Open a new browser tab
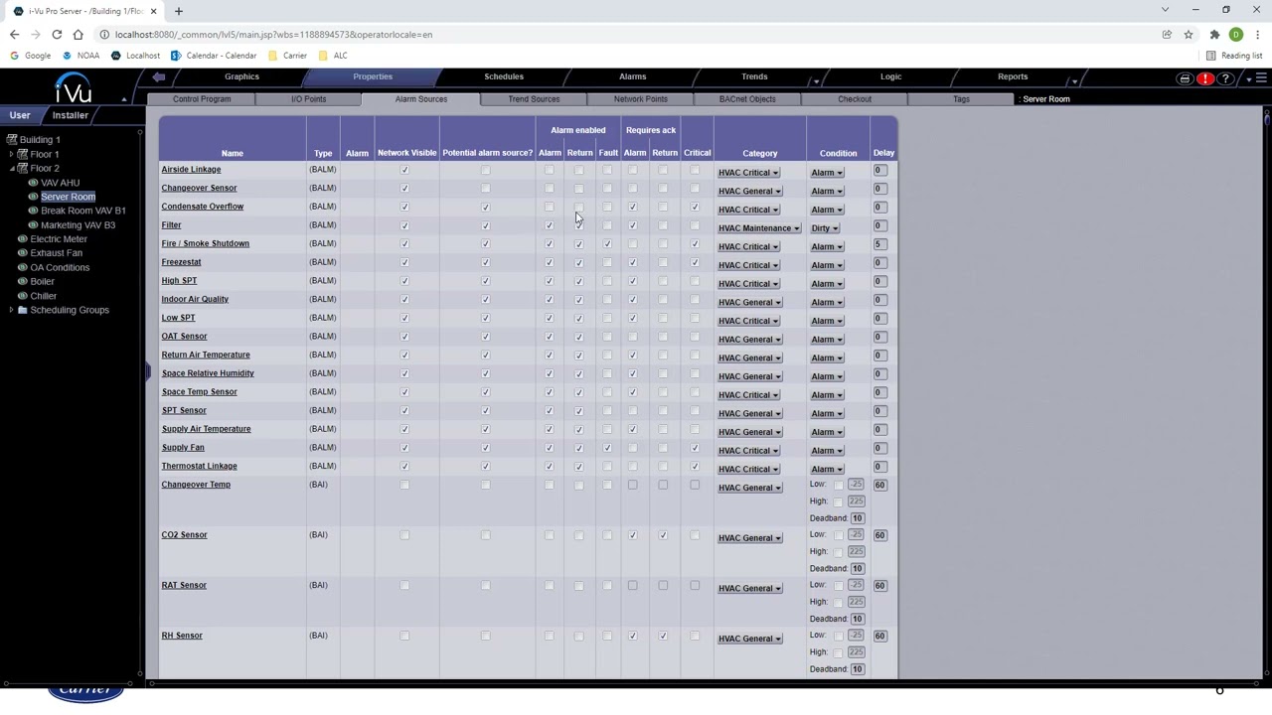This screenshot has width=1272, height=715. click(179, 11)
